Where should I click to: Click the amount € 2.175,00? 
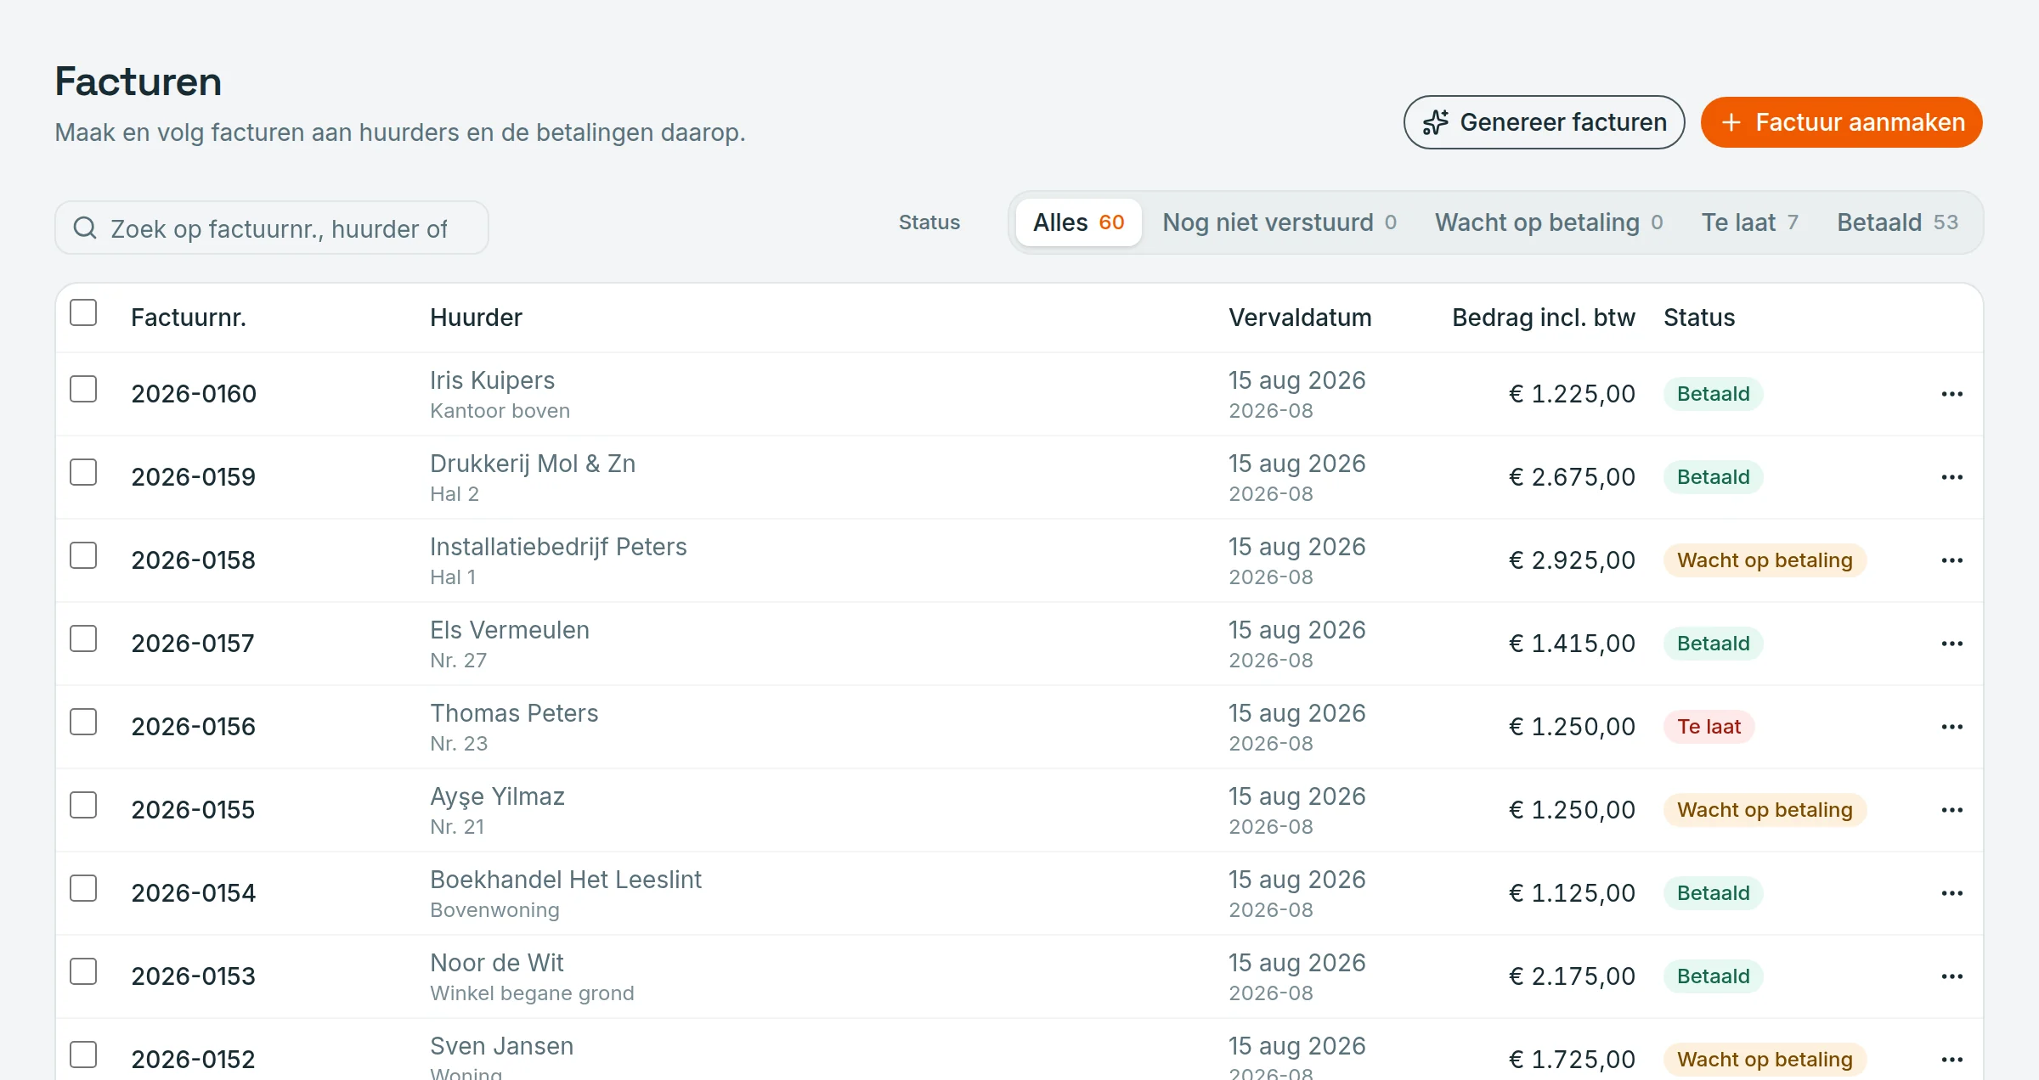(1572, 976)
